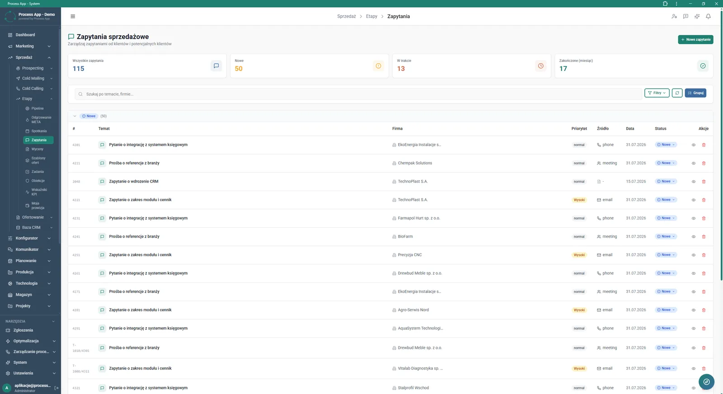Delete inquiry 4201 with the trash icon
This screenshot has width=723, height=394.
pyautogui.click(x=704, y=145)
